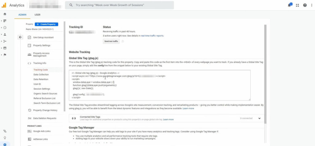
Task: Switch to the USER tab
Action: [37, 15]
